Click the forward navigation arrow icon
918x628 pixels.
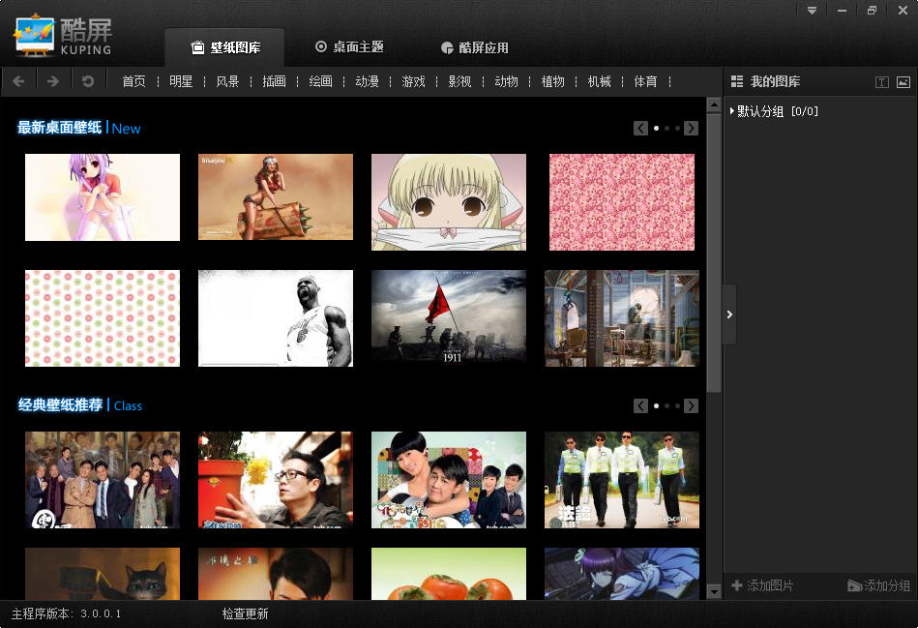[53, 81]
